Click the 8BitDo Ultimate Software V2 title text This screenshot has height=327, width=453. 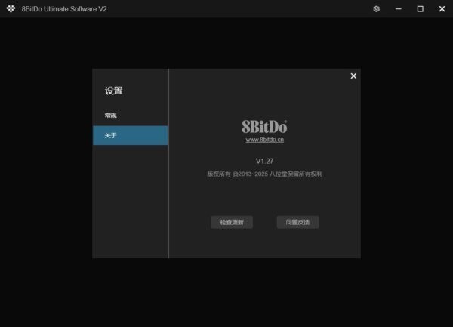pos(64,9)
